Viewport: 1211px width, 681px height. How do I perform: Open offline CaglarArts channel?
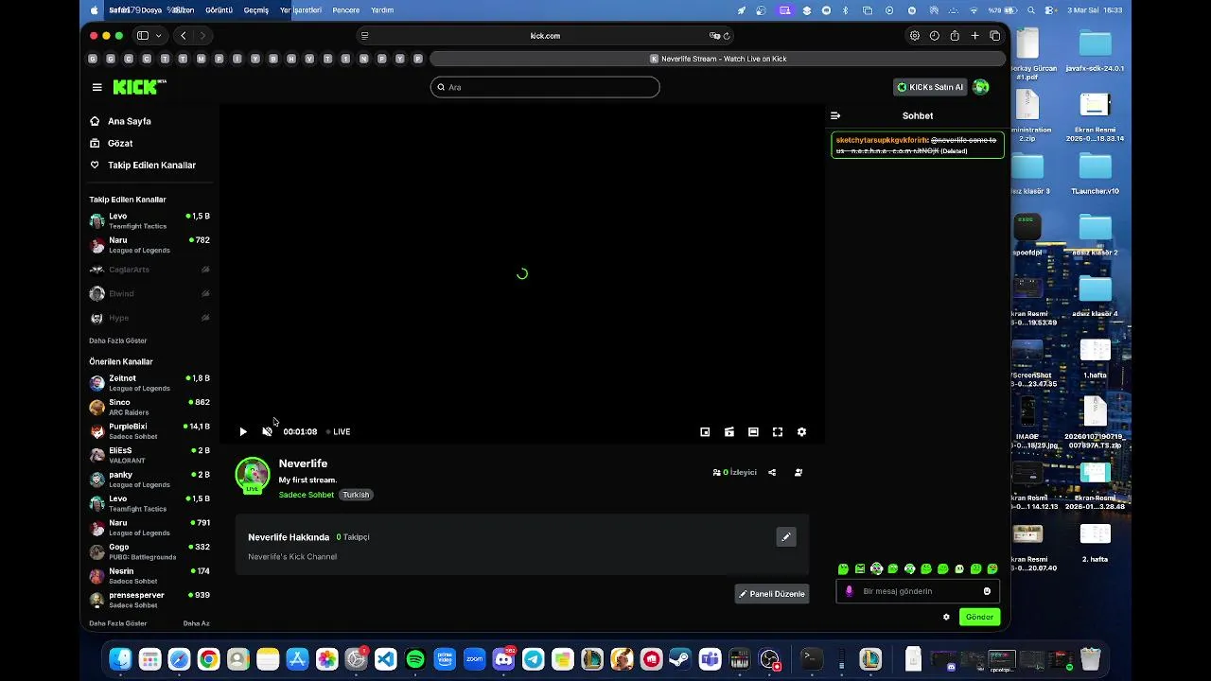(x=149, y=270)
